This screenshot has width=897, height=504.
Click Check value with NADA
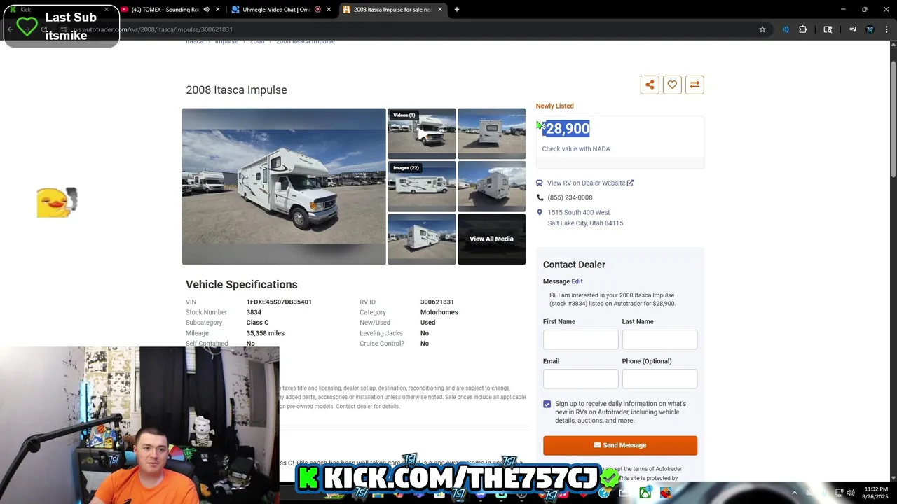coord(576,149)
